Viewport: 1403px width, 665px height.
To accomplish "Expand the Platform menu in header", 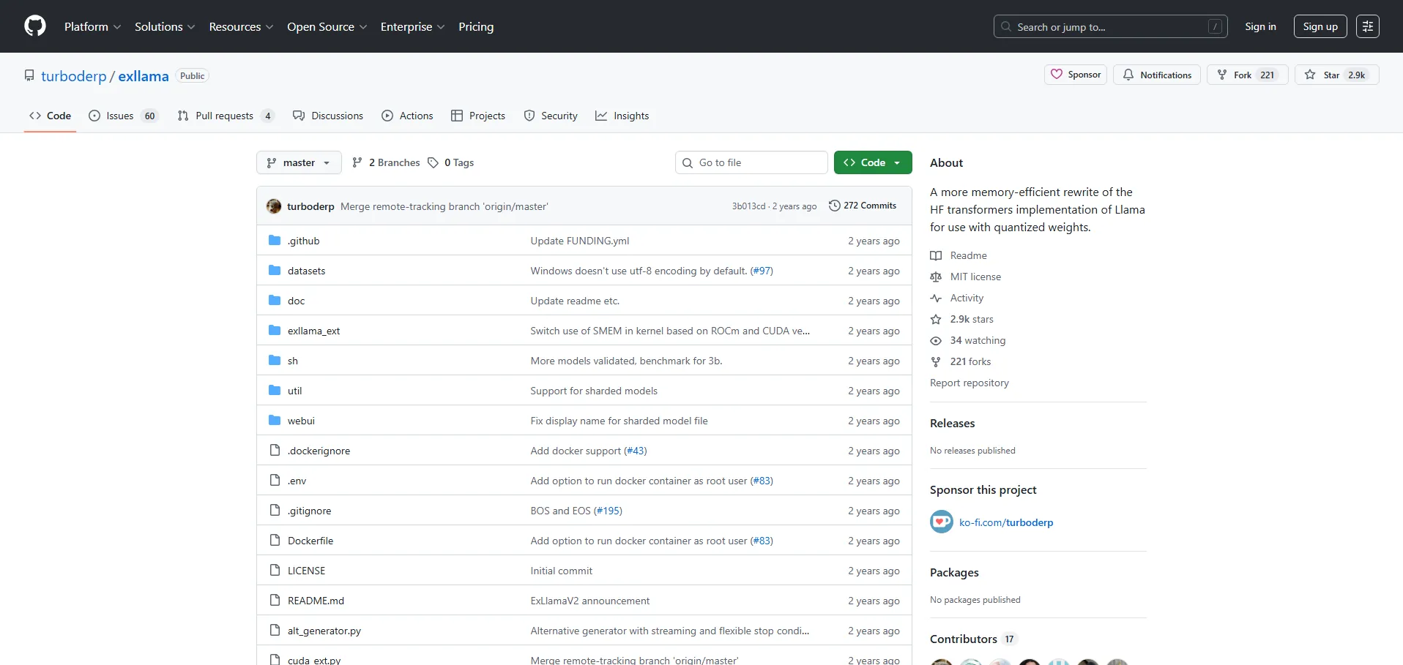I will pos(92,26).
